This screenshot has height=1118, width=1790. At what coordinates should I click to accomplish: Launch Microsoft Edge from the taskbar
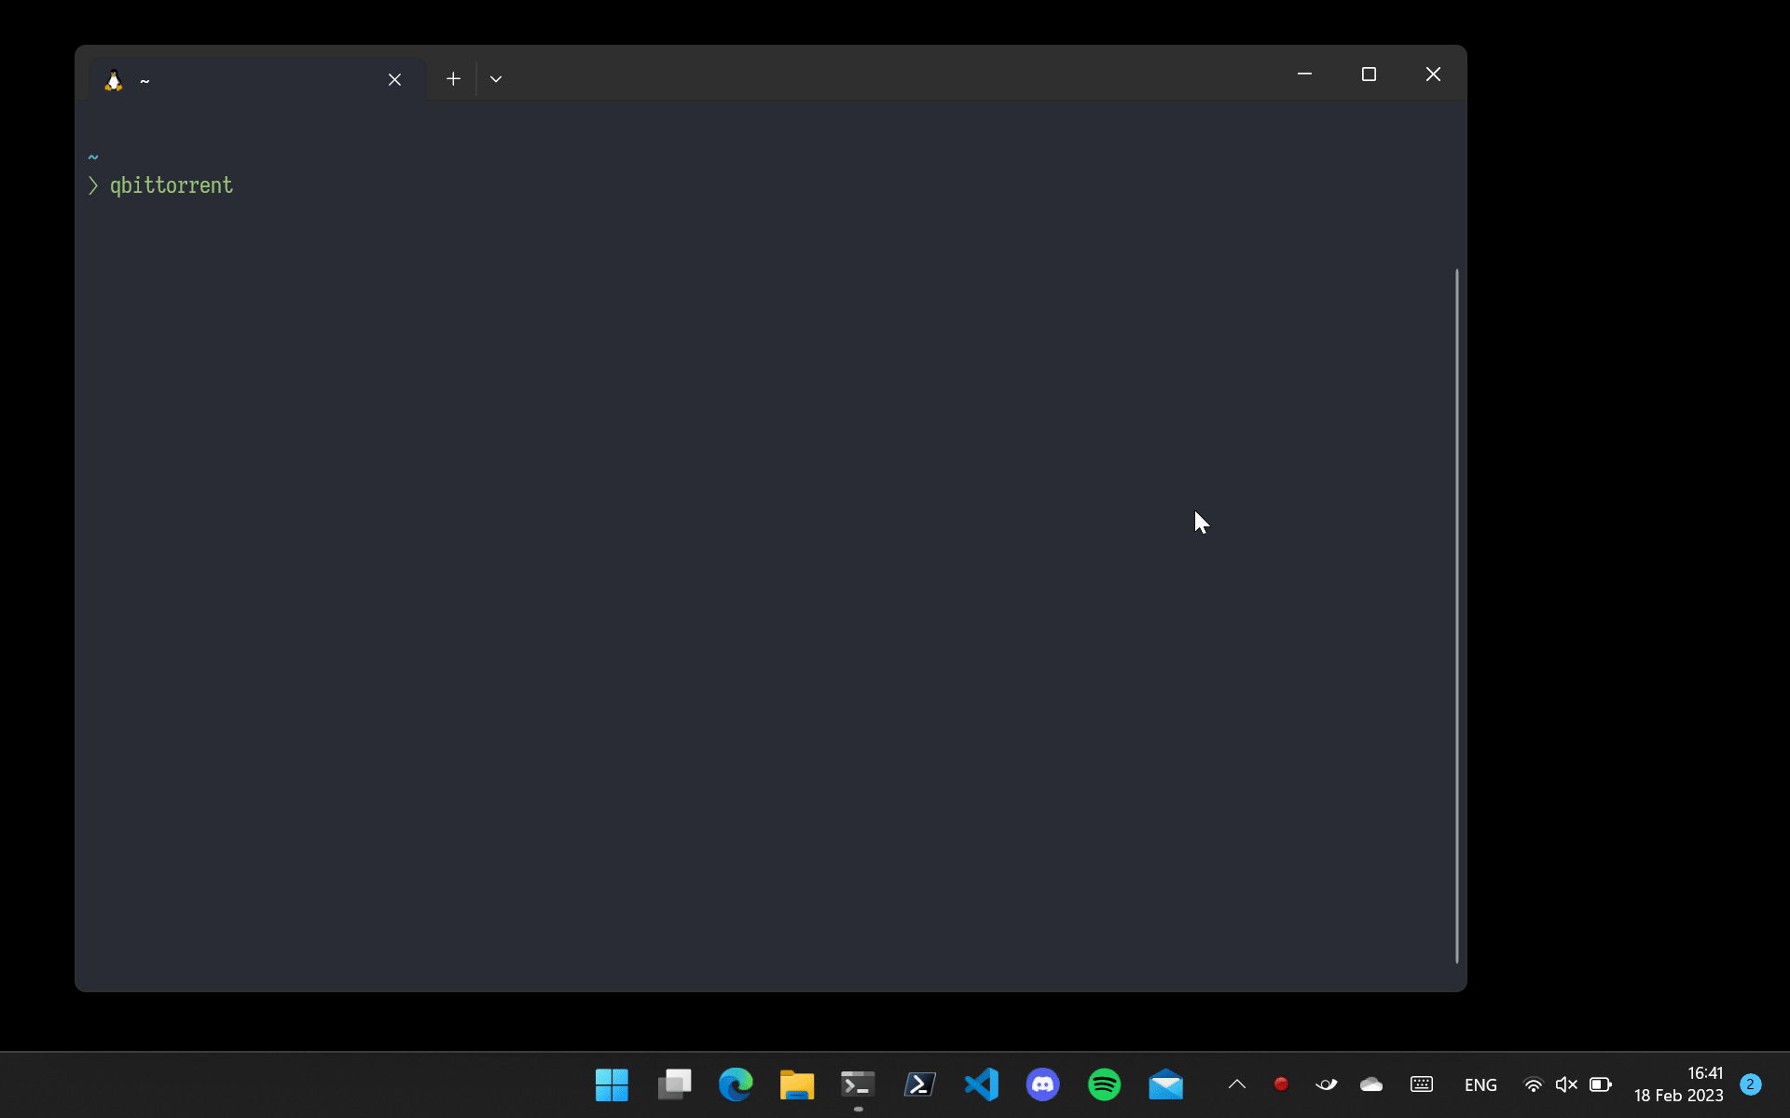coord(736,1084)
